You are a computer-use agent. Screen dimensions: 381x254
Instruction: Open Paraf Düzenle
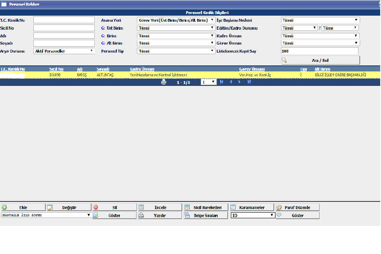(297, 207)
